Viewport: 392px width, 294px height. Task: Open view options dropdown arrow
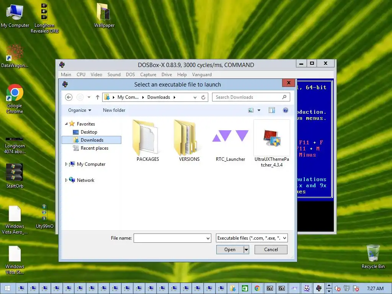point(259,110)
